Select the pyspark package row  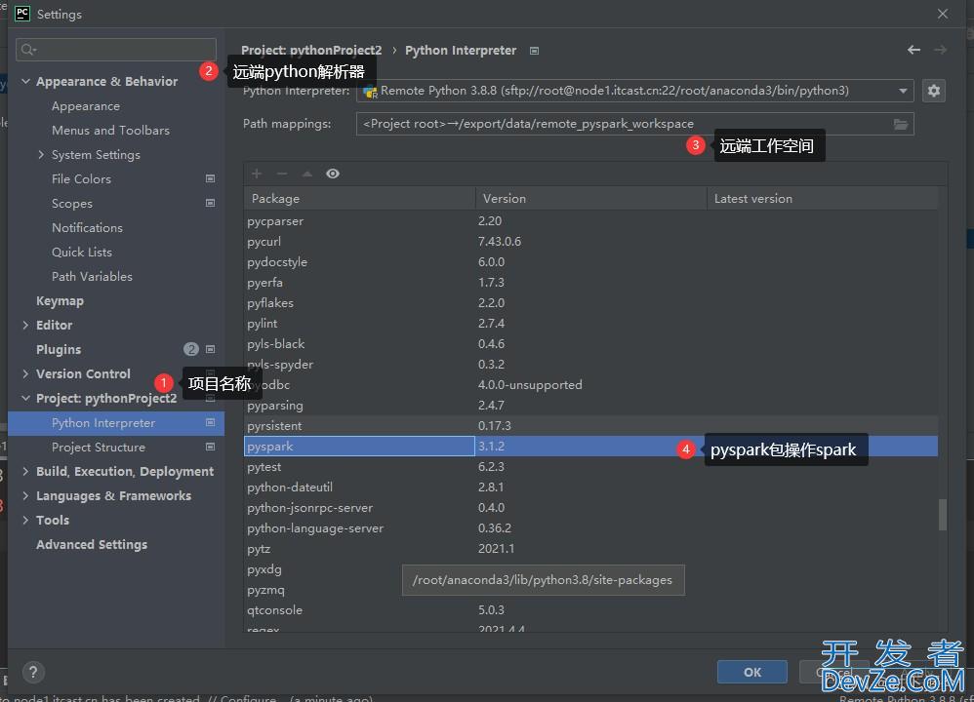click(590, 447)
